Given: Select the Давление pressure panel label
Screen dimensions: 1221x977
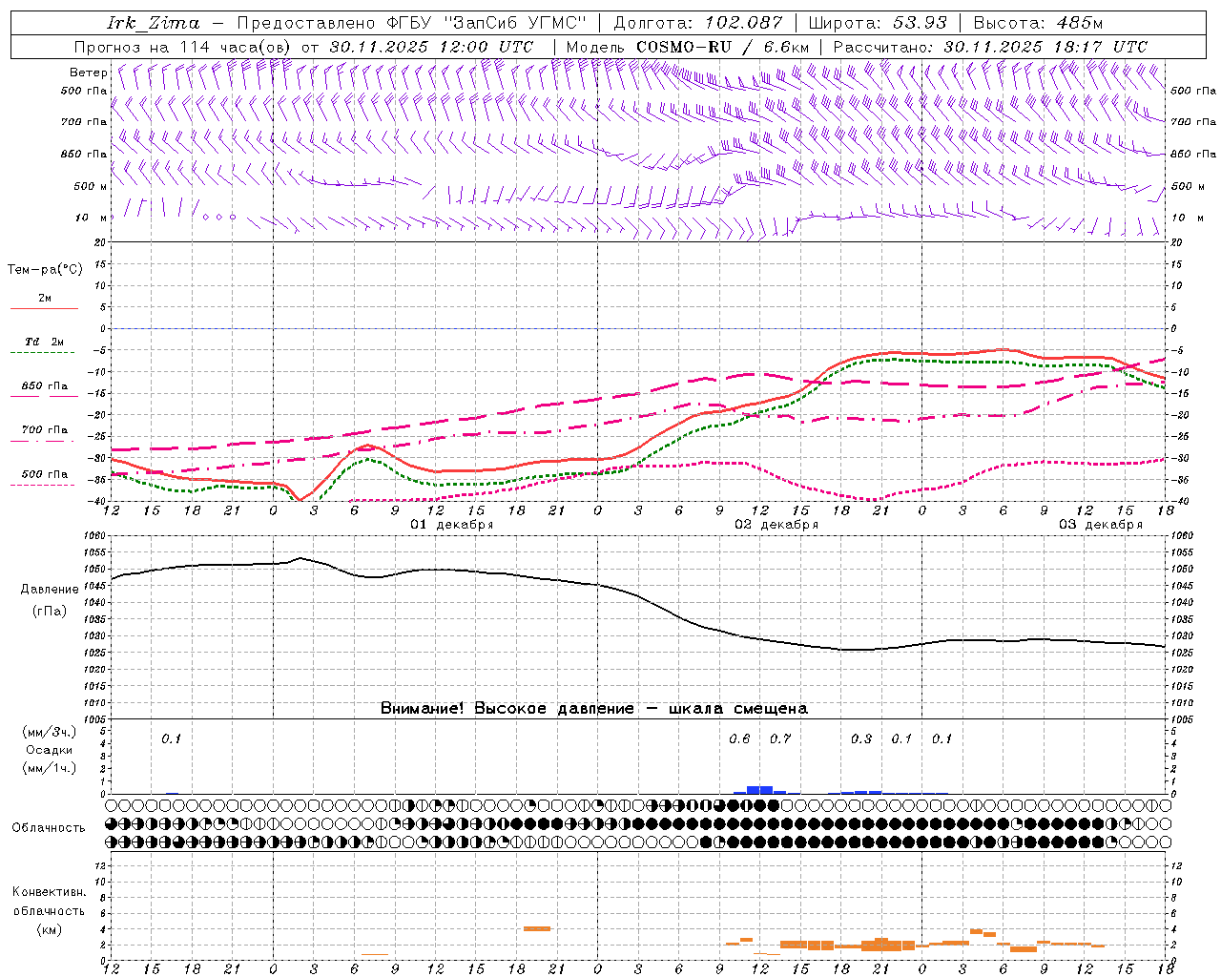Looking at the screenshot, I should tap(50, 589).
